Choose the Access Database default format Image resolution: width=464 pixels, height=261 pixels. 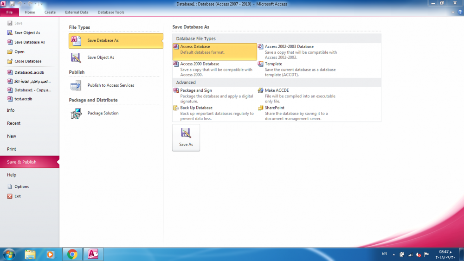point(214,51)
